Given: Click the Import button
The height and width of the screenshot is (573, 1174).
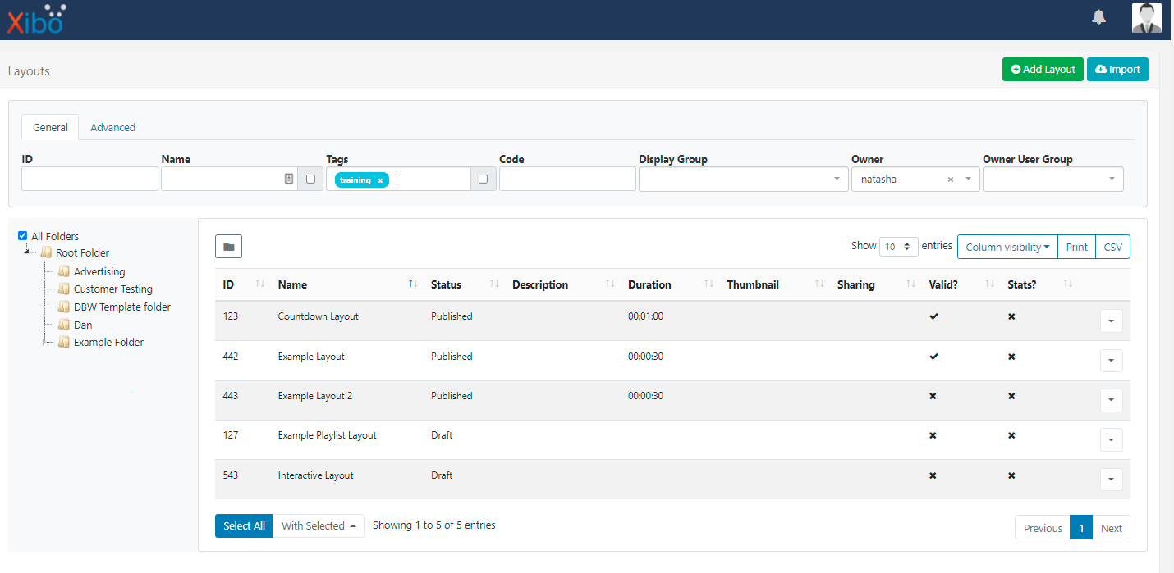Looking at the screenshot, I should 1117,70.
